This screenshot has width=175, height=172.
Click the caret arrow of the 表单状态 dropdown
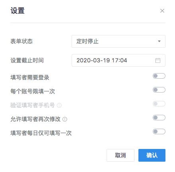(159, 41)
